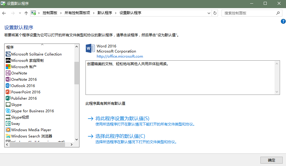
Task: Click the Word 2016 logo icon
Action: (x=90, y=48)
